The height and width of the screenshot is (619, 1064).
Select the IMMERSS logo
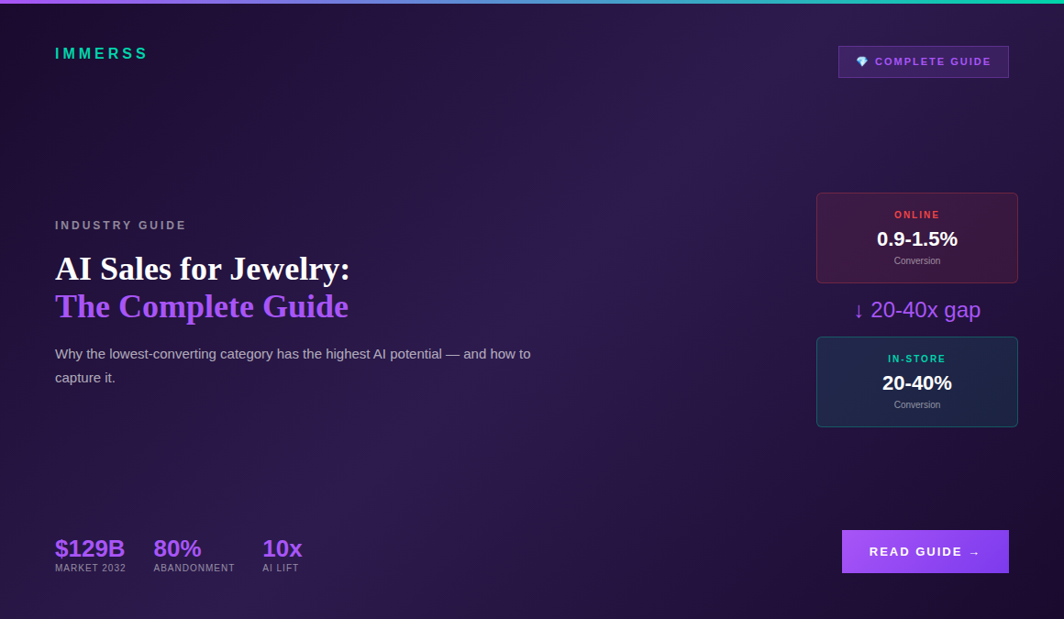click(x=101, y=53)
